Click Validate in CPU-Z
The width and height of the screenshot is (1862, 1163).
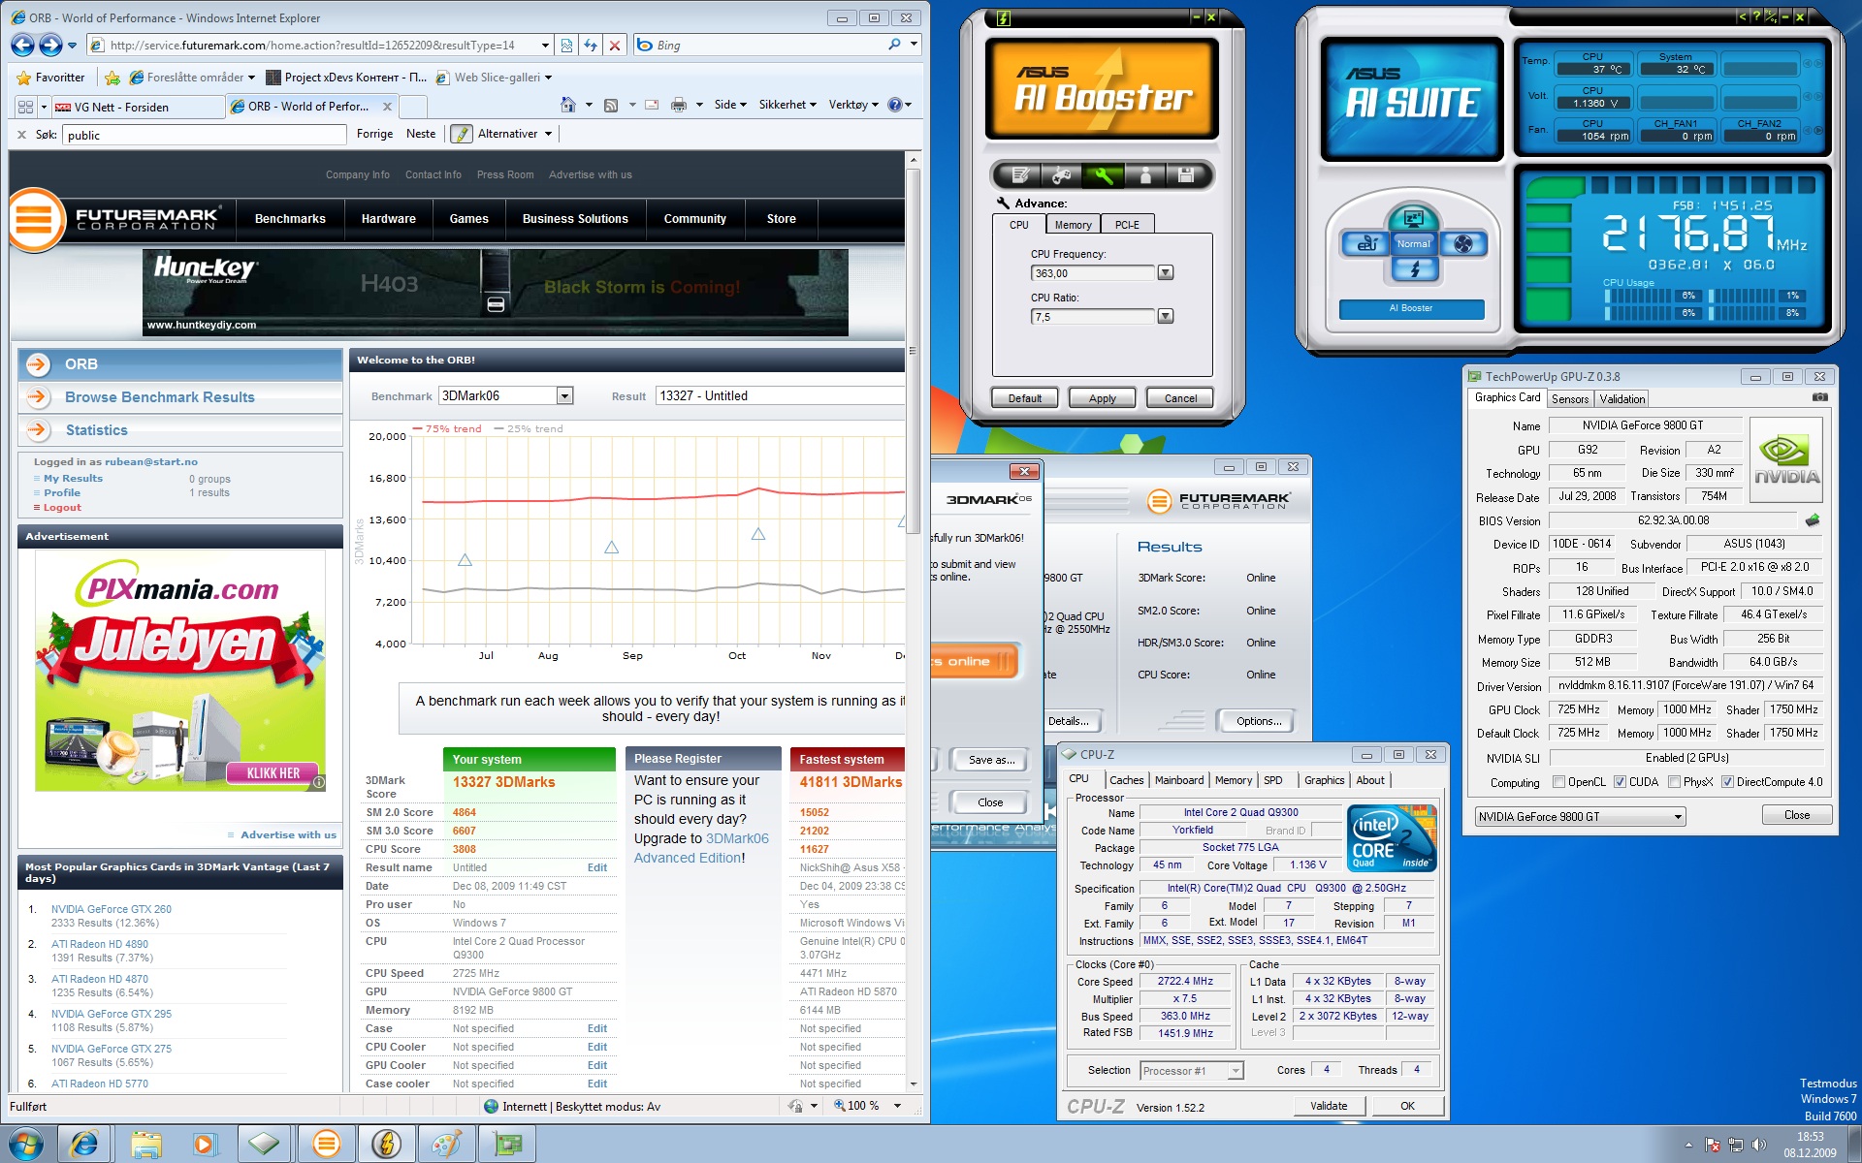(1329, 1106)
